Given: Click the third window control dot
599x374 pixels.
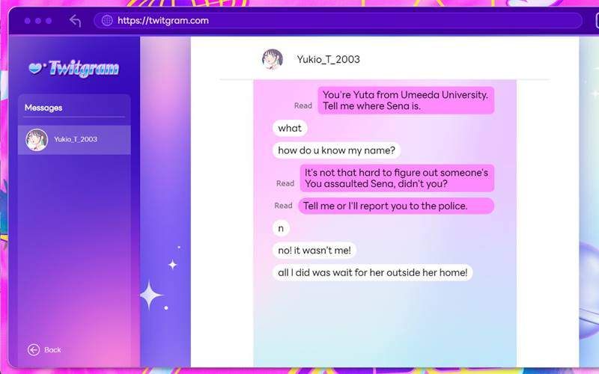Looking at the screenshot, I should point(49,21).
